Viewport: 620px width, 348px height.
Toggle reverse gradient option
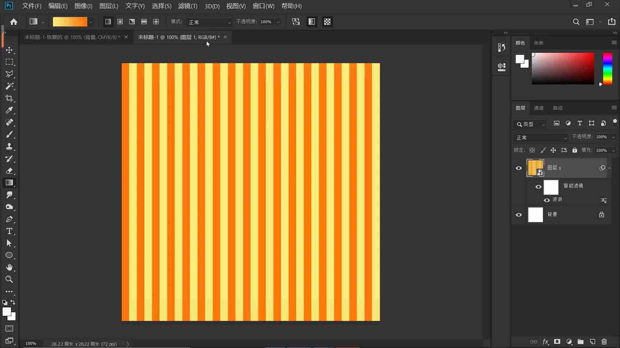click(296, 22)
